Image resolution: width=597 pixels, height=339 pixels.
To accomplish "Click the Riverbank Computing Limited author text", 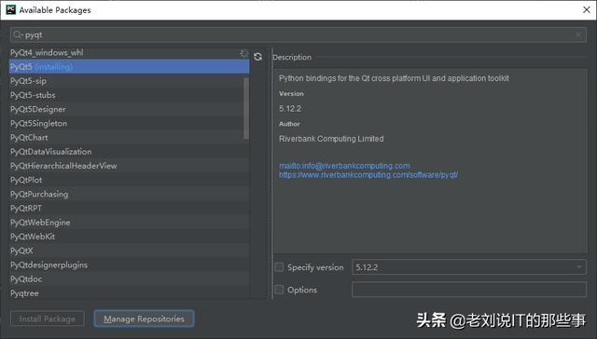I will point(331,139).
